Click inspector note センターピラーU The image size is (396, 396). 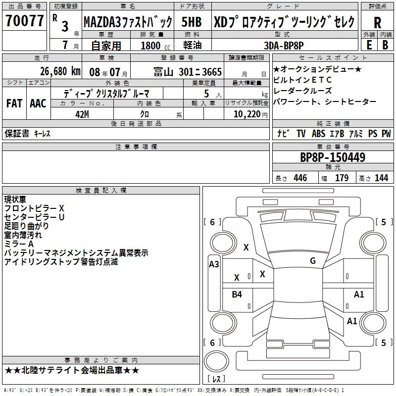(x=34, y=217)
